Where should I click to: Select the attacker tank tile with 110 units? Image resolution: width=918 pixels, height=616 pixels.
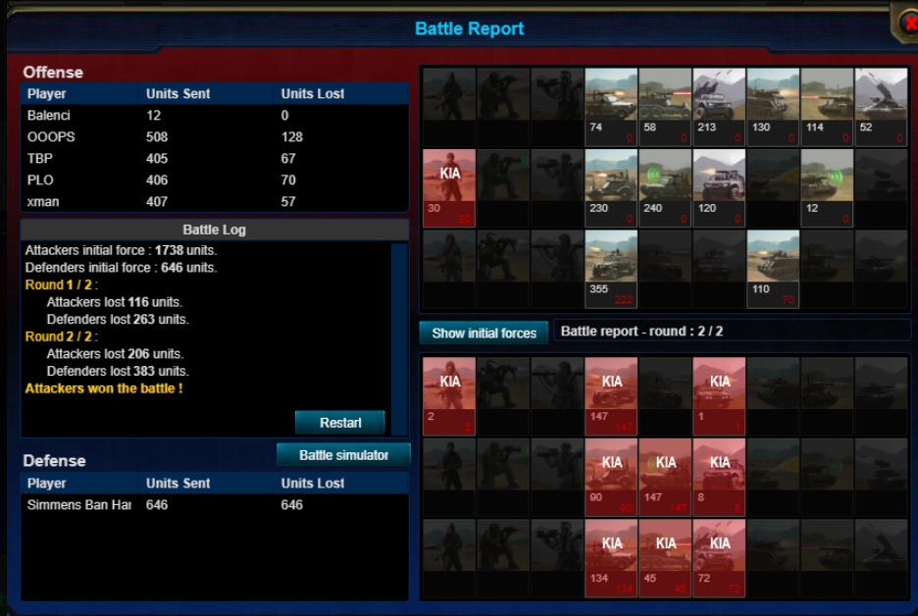point(773,269)
